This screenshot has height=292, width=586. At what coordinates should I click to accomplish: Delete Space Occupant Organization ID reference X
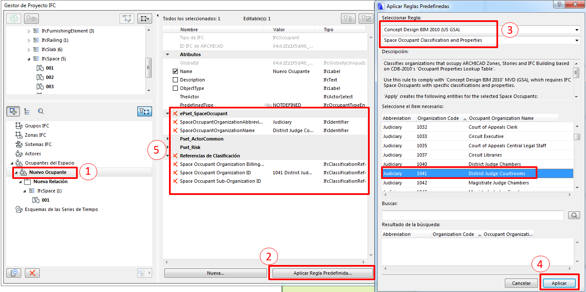click(x=175, y=173)
